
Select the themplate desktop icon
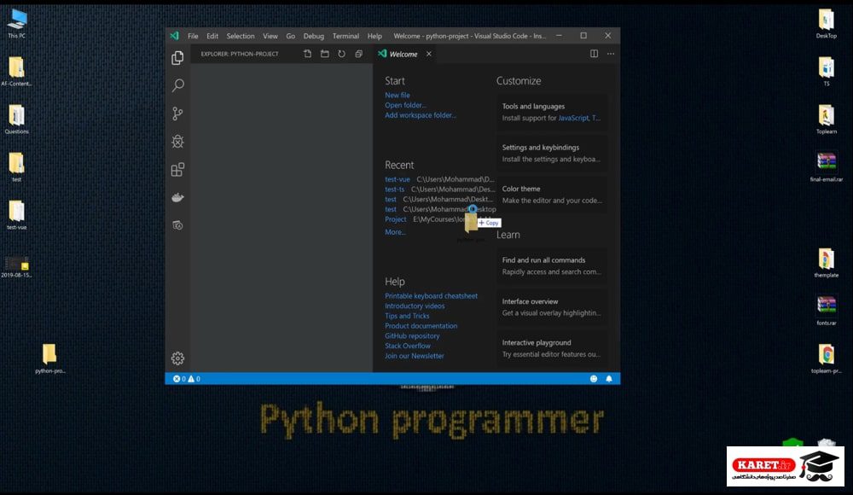pos(826,263)
